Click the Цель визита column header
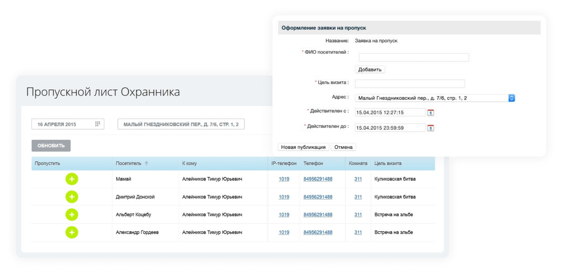Image resolution: width=562 pixels, height=274 pixels. click(x=388, y=163)
